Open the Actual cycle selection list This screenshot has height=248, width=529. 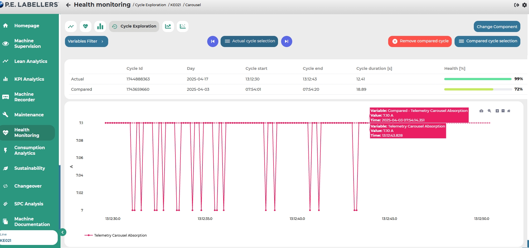click(x=249, y=41)
